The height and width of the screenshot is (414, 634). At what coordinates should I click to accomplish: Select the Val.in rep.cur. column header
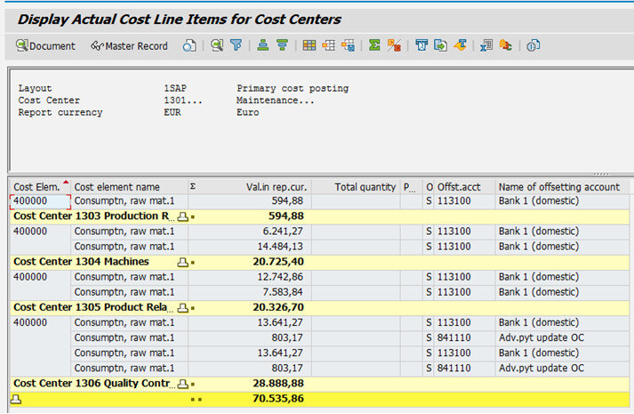277,187
